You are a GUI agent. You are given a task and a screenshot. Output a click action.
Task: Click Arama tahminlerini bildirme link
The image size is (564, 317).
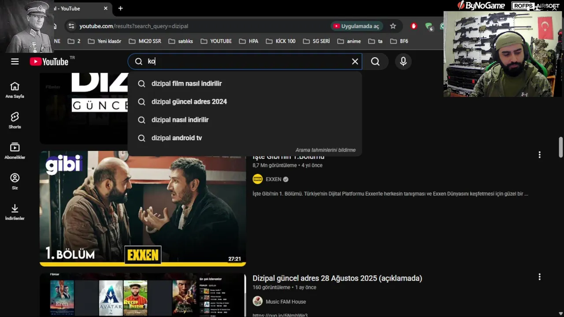tap(325, 150)
